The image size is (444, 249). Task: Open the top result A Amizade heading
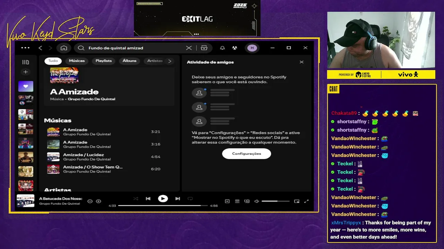(74, 92)
